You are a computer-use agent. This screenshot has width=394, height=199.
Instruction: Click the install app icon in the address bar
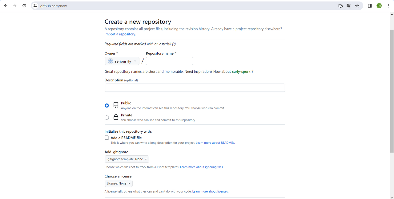point(340,6)
